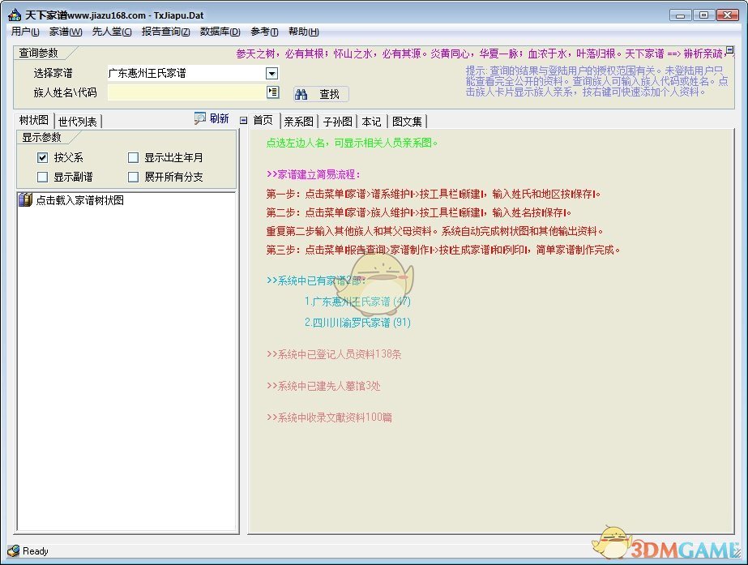Open the 参考 menu
This screenshot has height=565, width=748.
tap(264, 32)
